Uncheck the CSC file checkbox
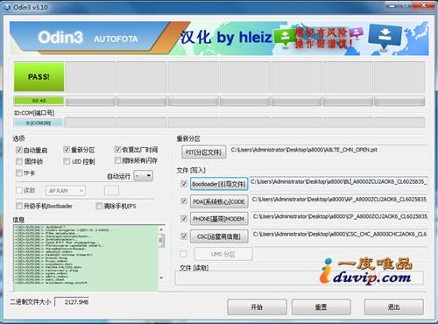This screenshot has height=324, width=438. click(184, 236)
